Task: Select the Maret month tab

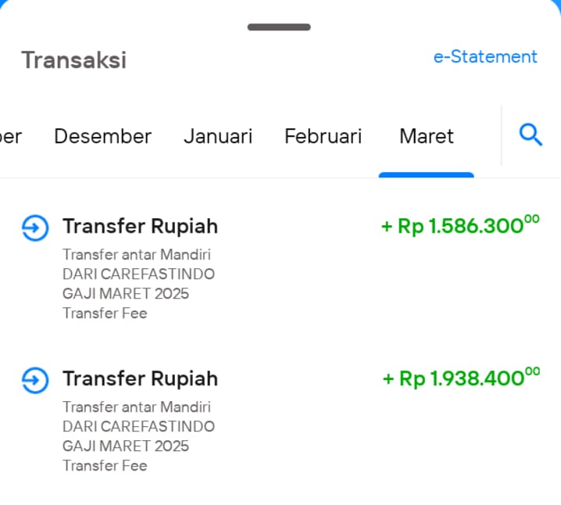Action: pyautogui.click(x=427, y=136)
